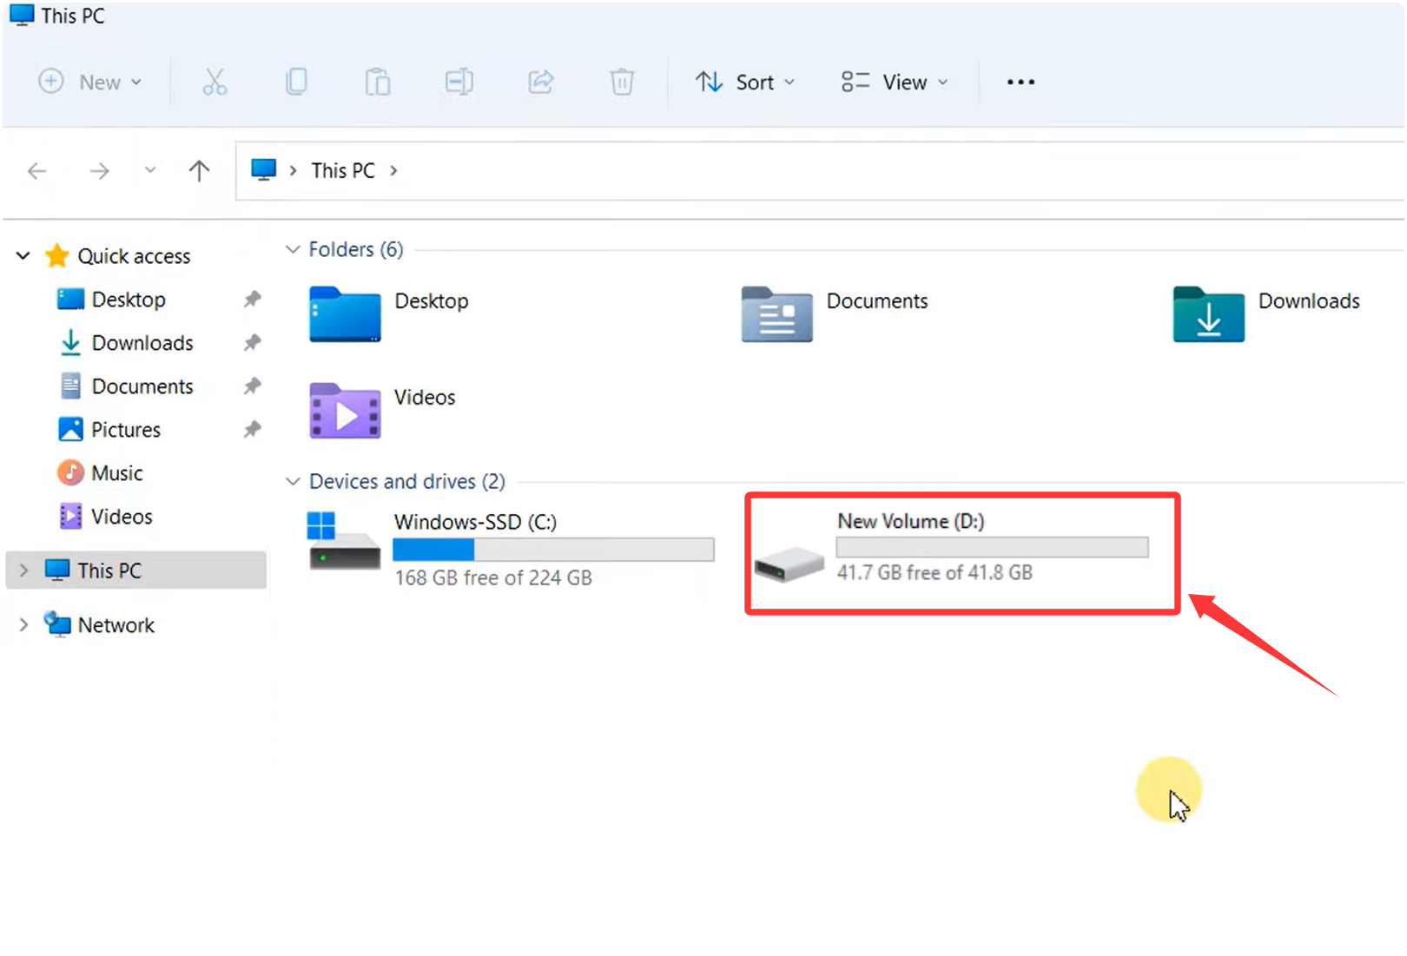
Task: Open the three-dot See more menu
Action: pyautogui.click(x=1021, y=82)
